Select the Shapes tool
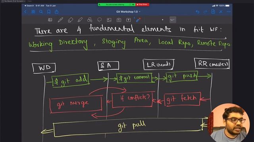 (90, 20)
